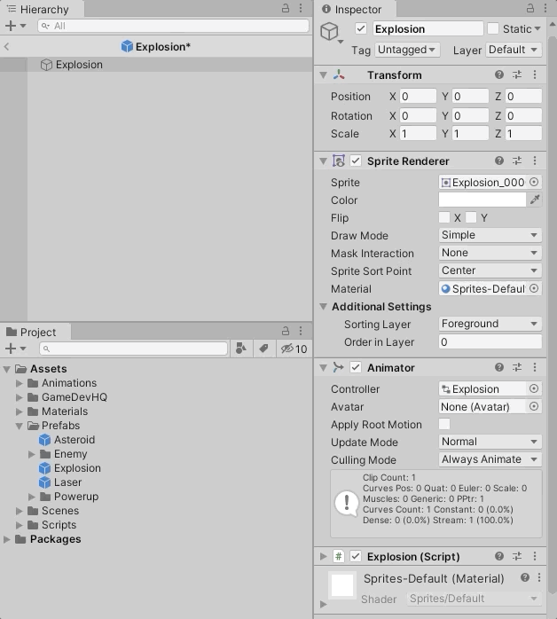Image resolution: width=557 pixels, height=619 pixels.
Task: Open Sprite Renderer help reference
Action: [x=499, y=161]
